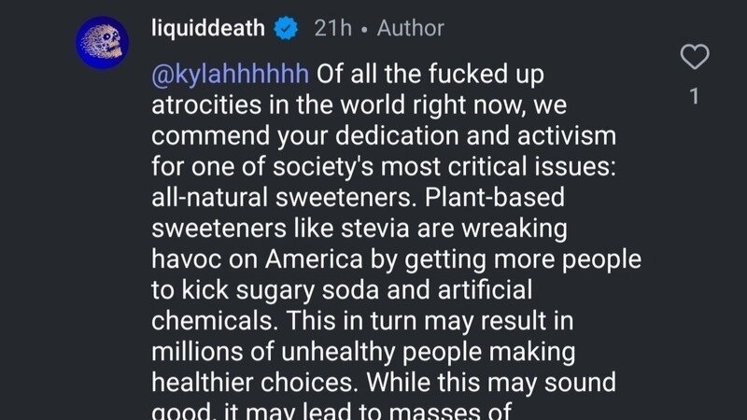Click the blue verified badge beside liquiddeath
The width and height of the screenshot is (747, 420).
click(x=285, y=29)
